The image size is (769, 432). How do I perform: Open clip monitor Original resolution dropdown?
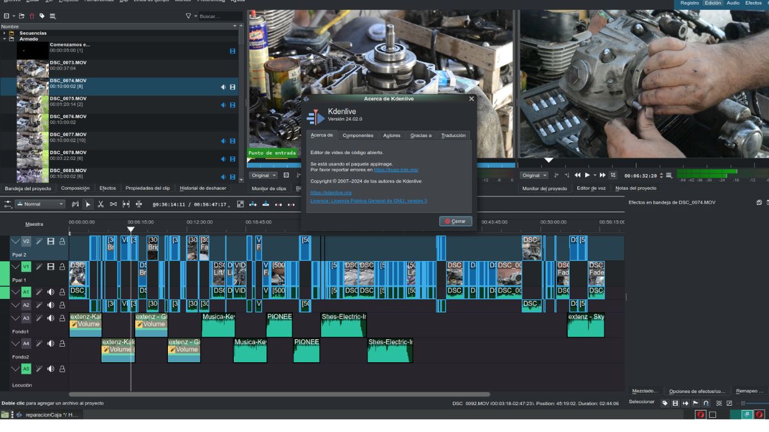click(x=264, y=175)
